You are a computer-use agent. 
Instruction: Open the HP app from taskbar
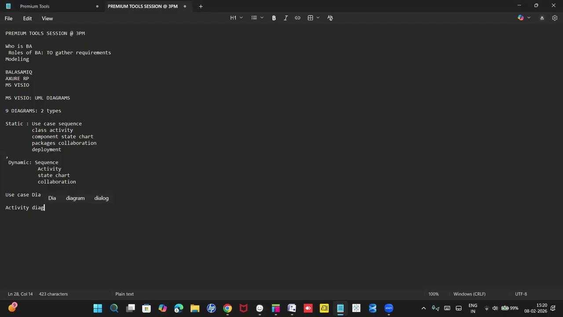point(211,308)
